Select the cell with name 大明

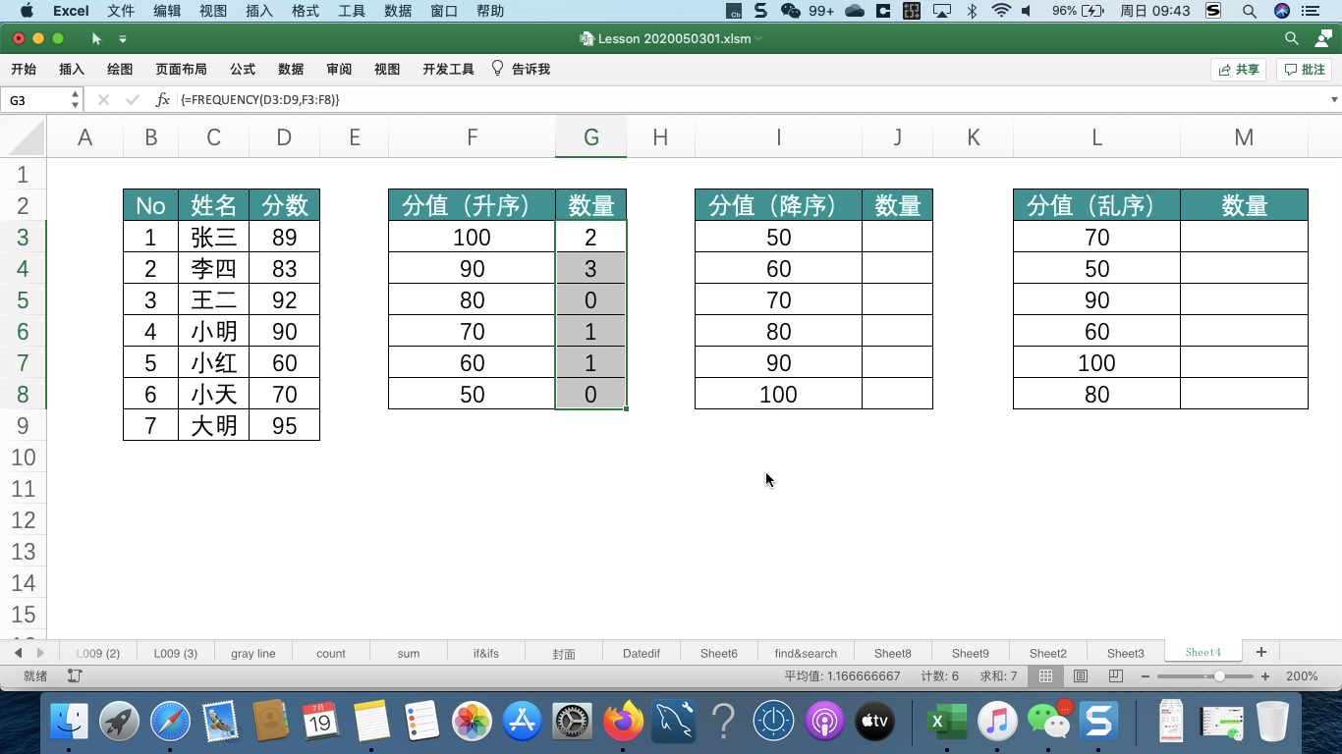213,425
